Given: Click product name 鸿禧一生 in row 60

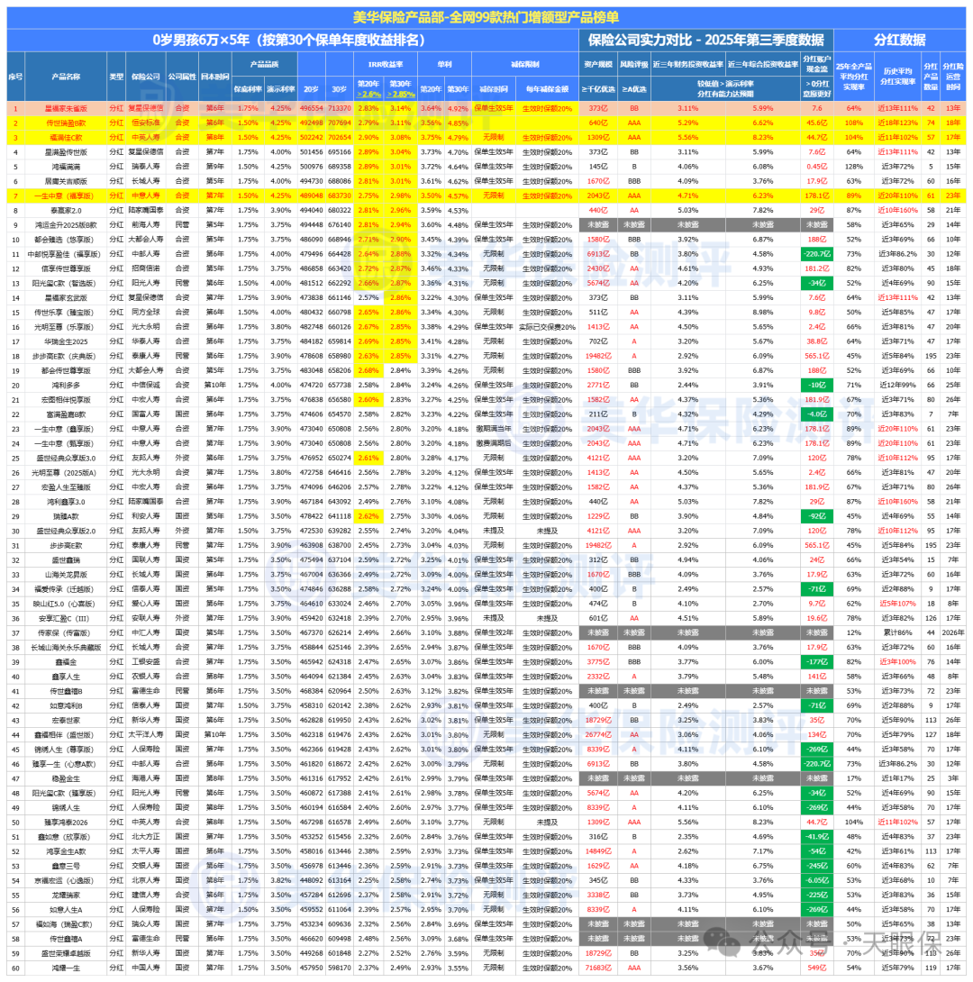Looking at the screenshot, I should 64,967.
